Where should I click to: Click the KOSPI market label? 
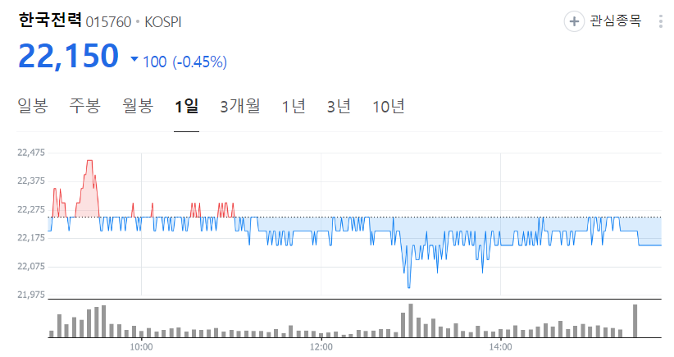click(163, 22)
